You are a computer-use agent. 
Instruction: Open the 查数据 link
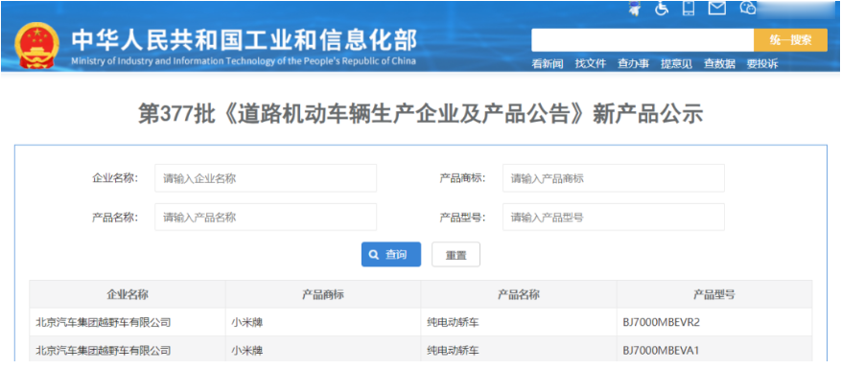click(719, 64)
